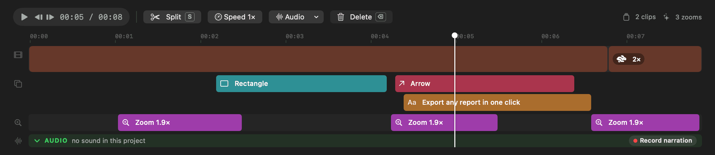Click the scissors icon on Split
Viewport: 715px width, 155px height.
pyautogui.click(x=155, y=17)
